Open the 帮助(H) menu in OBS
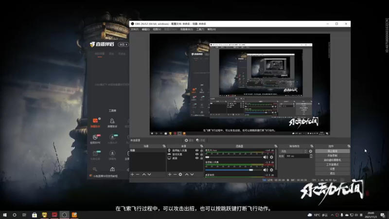Image resolution: width=389 pixels, height=219 pixels. coord(212,29)
